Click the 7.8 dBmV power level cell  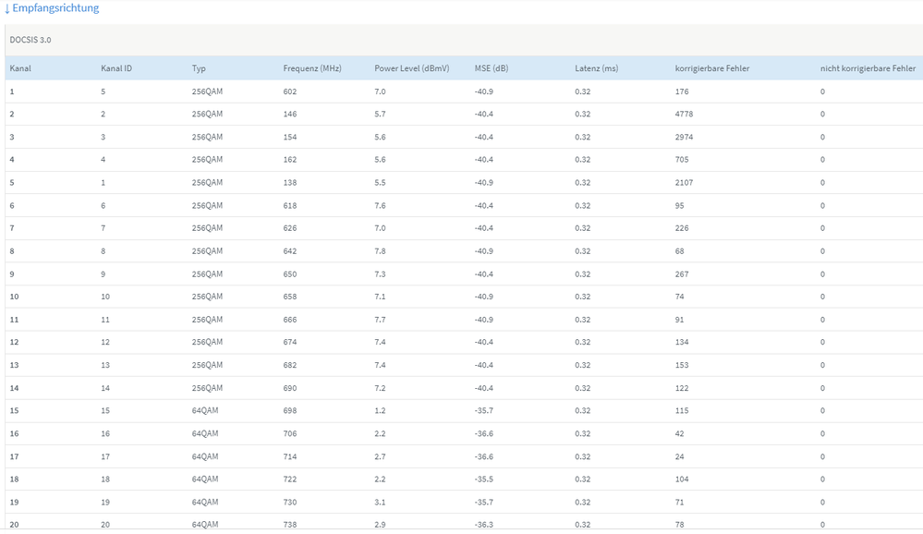tap(380, 251)
